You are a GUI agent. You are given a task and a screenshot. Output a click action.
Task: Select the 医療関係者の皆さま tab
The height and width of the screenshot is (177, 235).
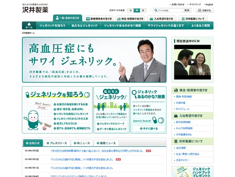click(99, 18)
